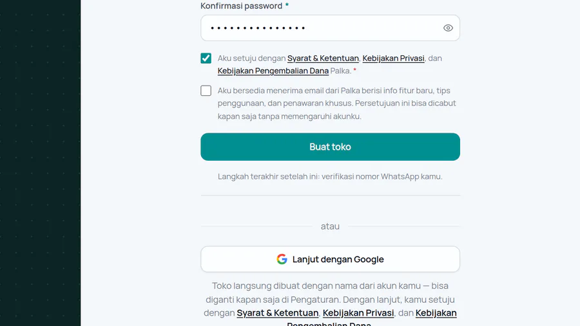Click the WhatsApp verification note text

click(x=330, y=176)
